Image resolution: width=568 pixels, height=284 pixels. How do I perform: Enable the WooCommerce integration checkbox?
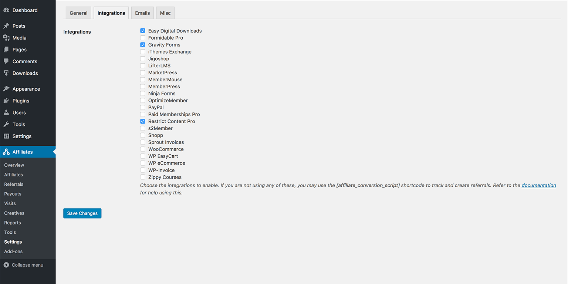coord(143,149)
